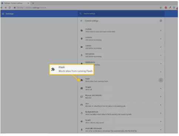This screenshot has width=179, height=136.
Task: Click the Settings title in the blue header
Action: [10, 14]
